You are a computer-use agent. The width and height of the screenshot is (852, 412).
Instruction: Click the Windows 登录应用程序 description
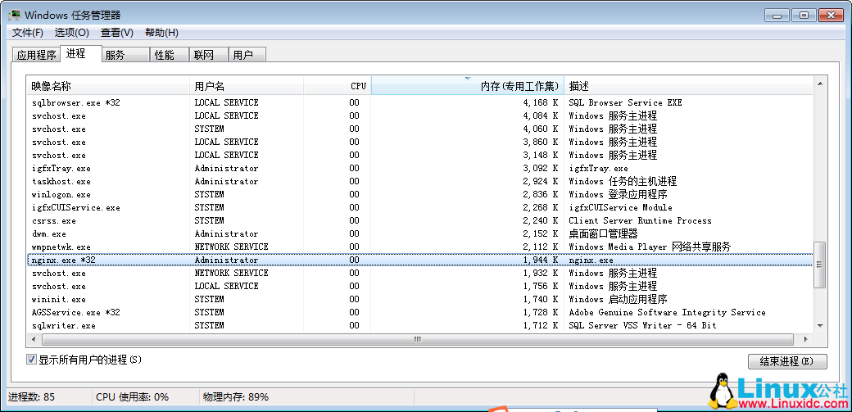[618, 195]
